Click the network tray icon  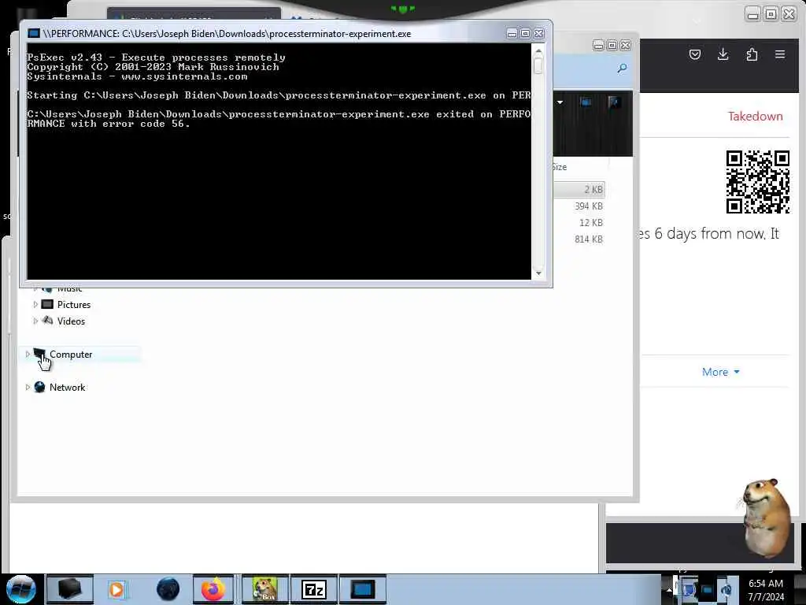coord(727,590)
